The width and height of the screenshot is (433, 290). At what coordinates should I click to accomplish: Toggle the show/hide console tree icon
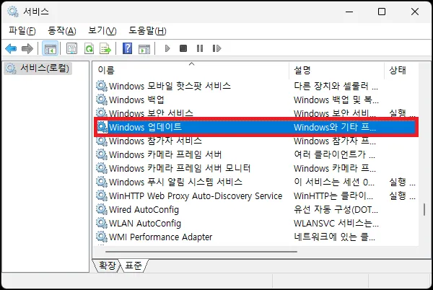51,48
